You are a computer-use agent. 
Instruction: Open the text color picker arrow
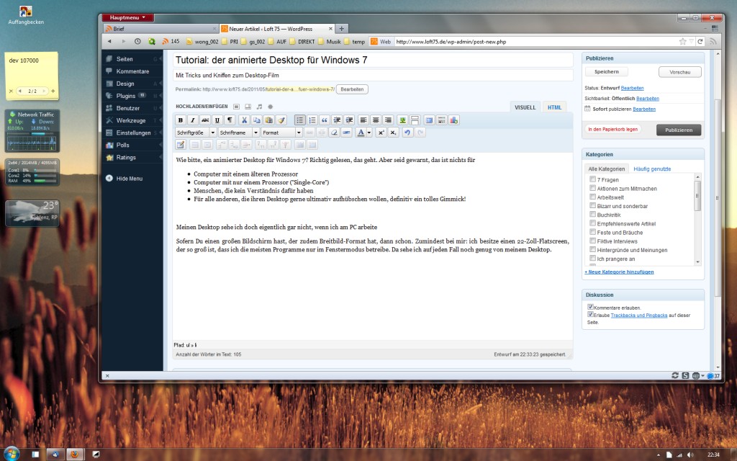pos(369,133)
